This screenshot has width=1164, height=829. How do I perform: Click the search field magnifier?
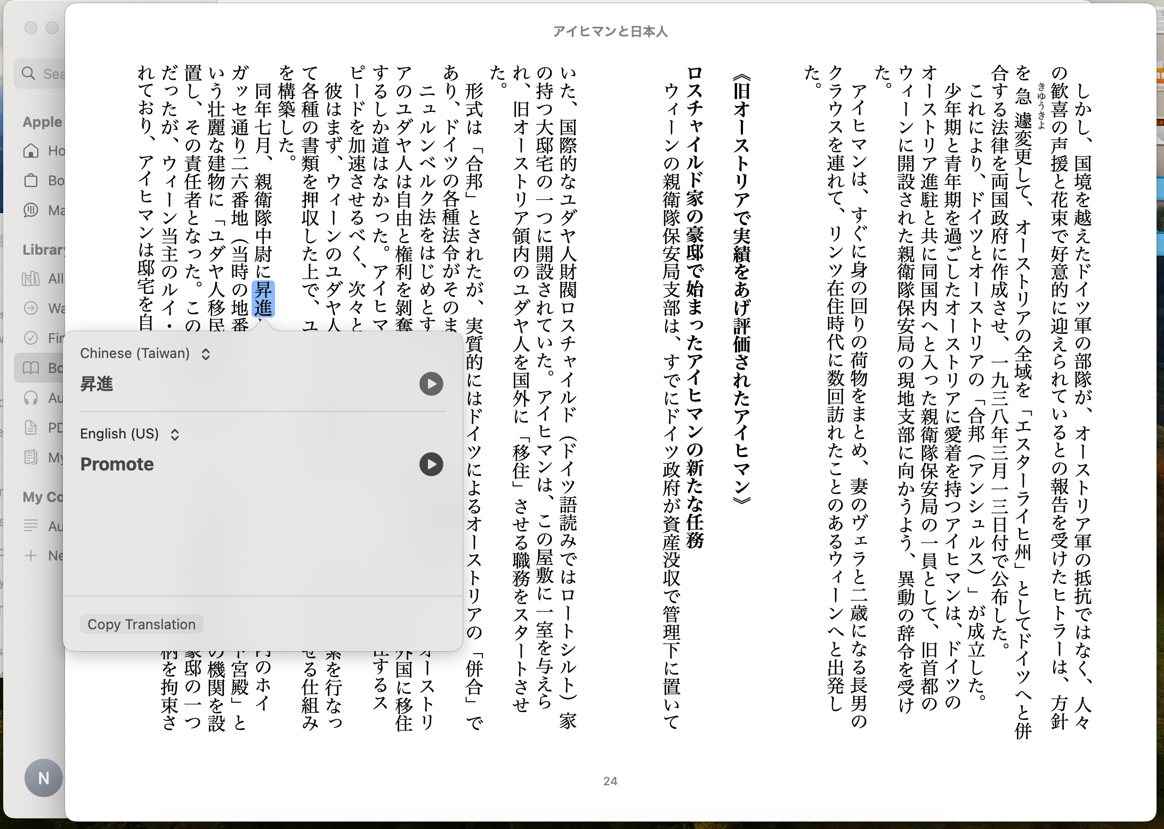29,73
